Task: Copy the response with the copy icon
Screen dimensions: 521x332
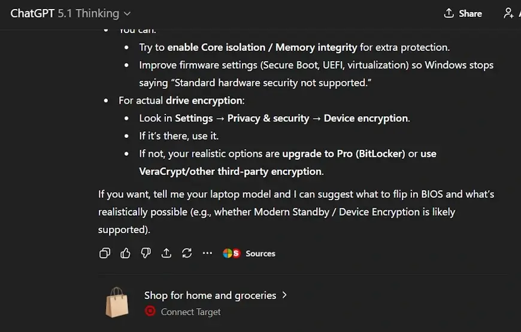Action: coord(105,253)
